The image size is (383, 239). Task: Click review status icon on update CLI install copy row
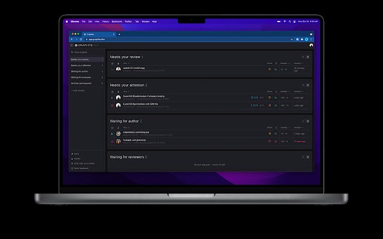[270, 69]
